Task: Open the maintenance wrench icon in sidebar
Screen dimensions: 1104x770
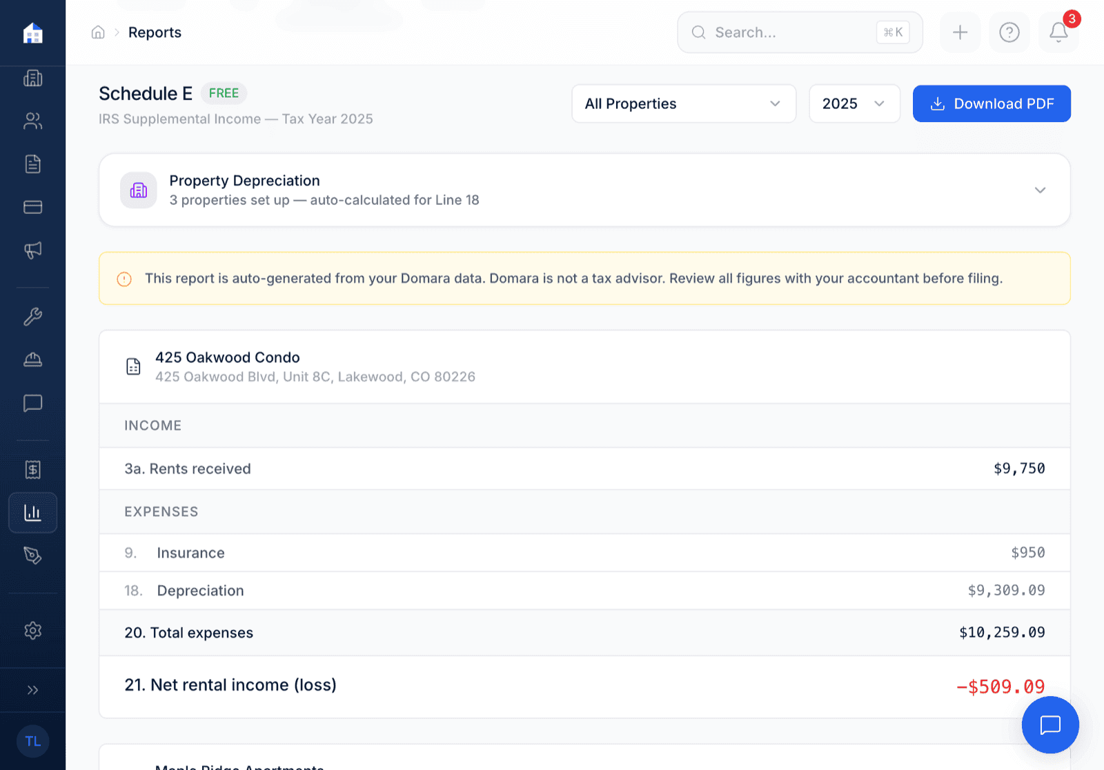Action: pos(32,317)
